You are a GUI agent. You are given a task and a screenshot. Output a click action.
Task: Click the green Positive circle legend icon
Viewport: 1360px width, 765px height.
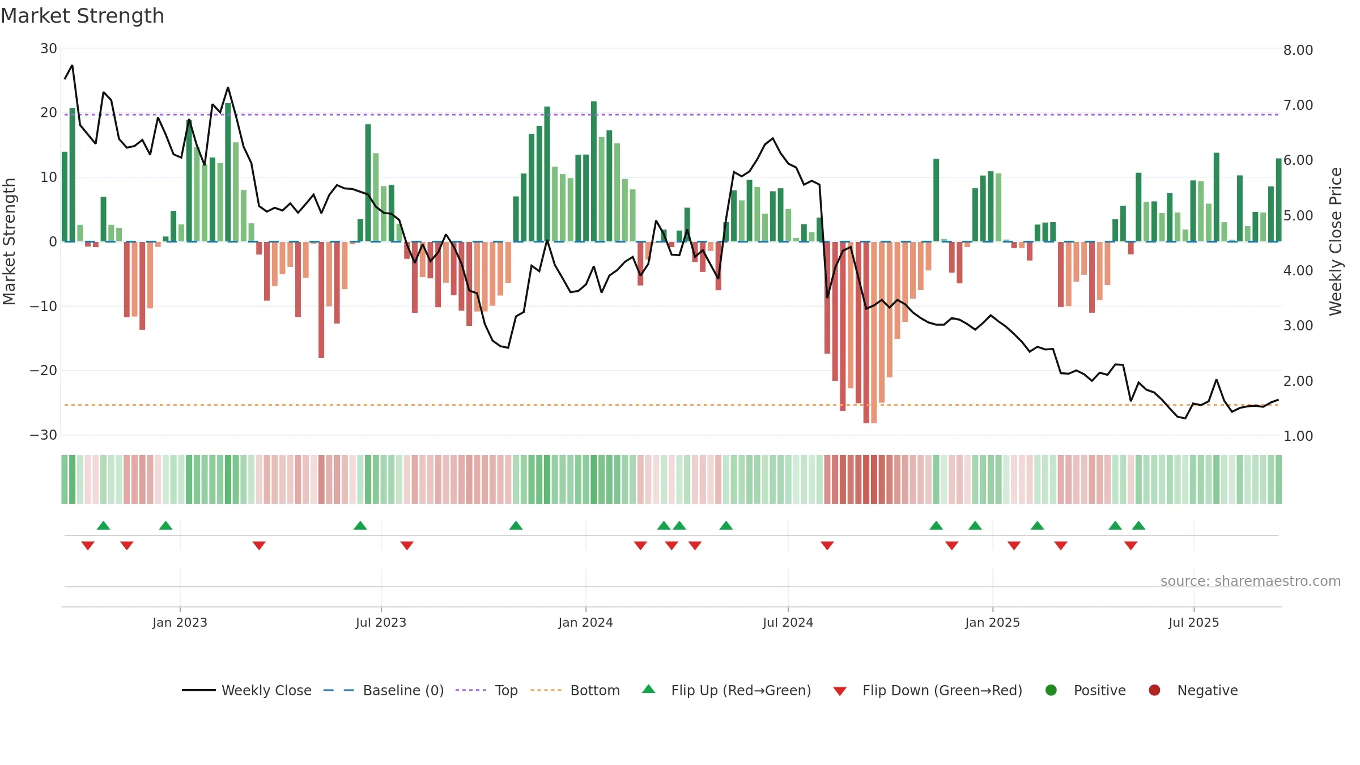[x=1051, y=690]
